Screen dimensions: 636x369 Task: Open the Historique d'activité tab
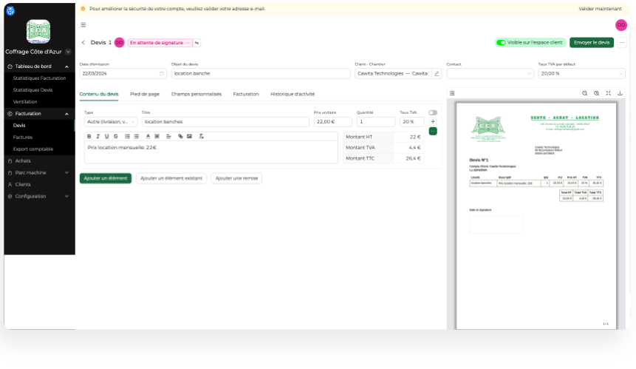point(293,94)
